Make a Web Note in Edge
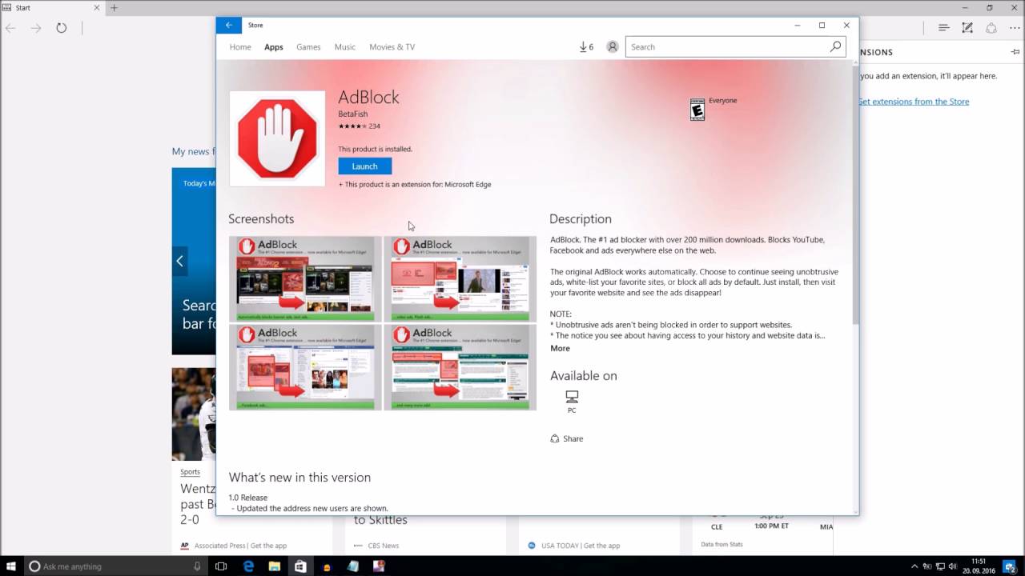This screenshot has height=576, width=1025. pyautogui.click(x=967, y=28)
